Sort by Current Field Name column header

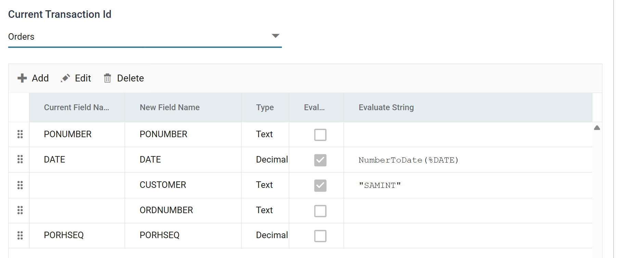pyautogui.click(x=77, y=107)
